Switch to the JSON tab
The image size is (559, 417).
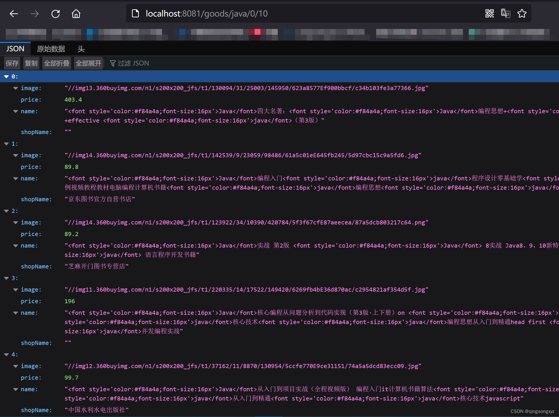(x=15, y=49)
